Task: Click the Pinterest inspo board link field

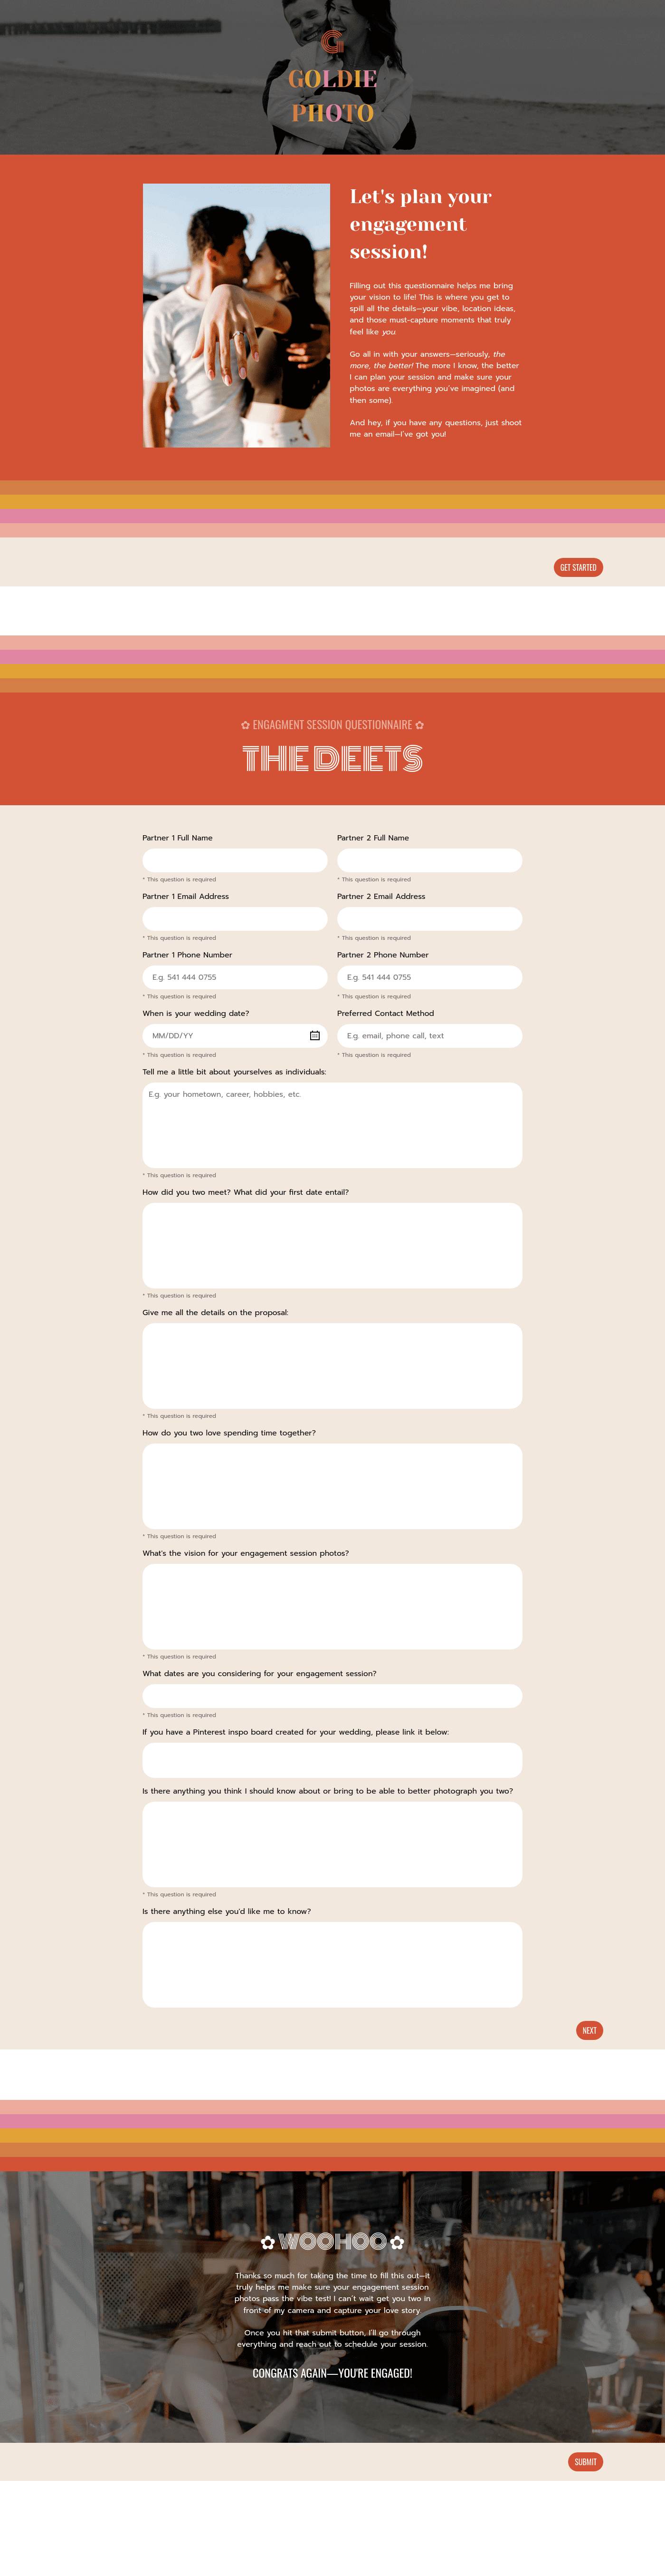Action: pyautogui.click(x=332, y=1759)
